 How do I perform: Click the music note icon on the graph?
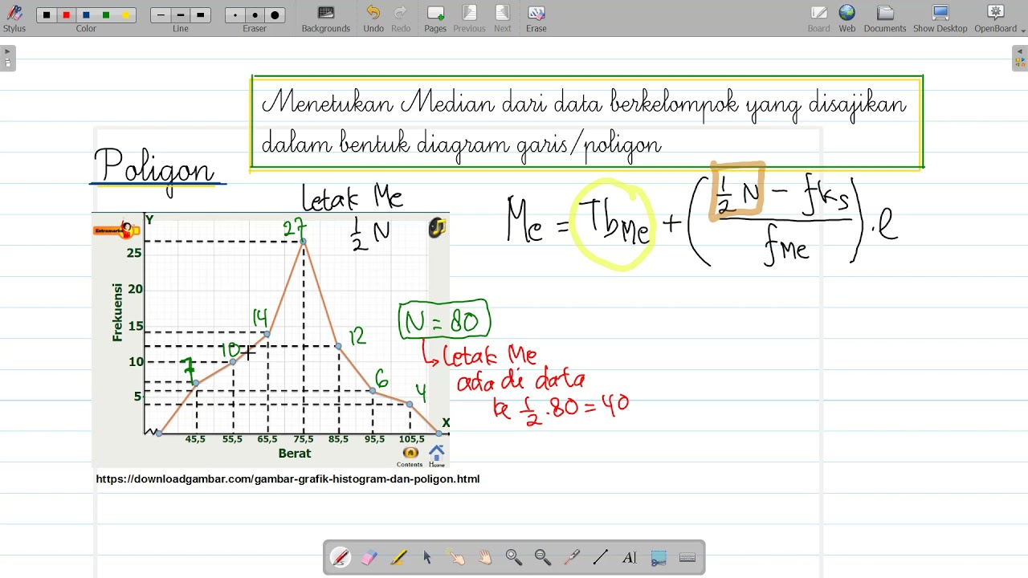436,227
